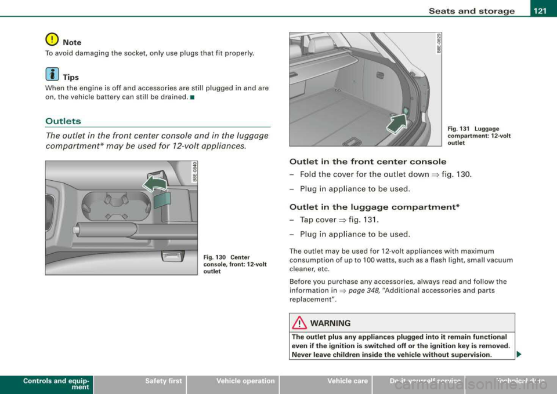
Task: Open the Vehicle operation tab
Action: [233, 384]
